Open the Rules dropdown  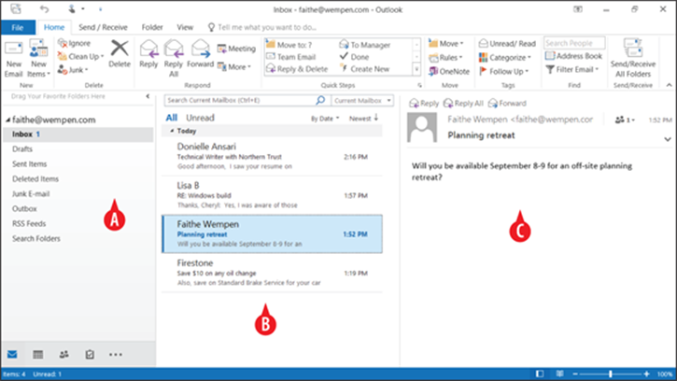tap(445, 58)
